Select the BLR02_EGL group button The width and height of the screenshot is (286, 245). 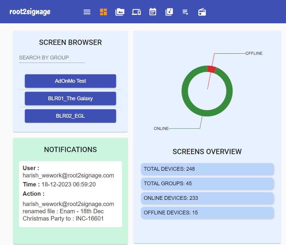70,116
